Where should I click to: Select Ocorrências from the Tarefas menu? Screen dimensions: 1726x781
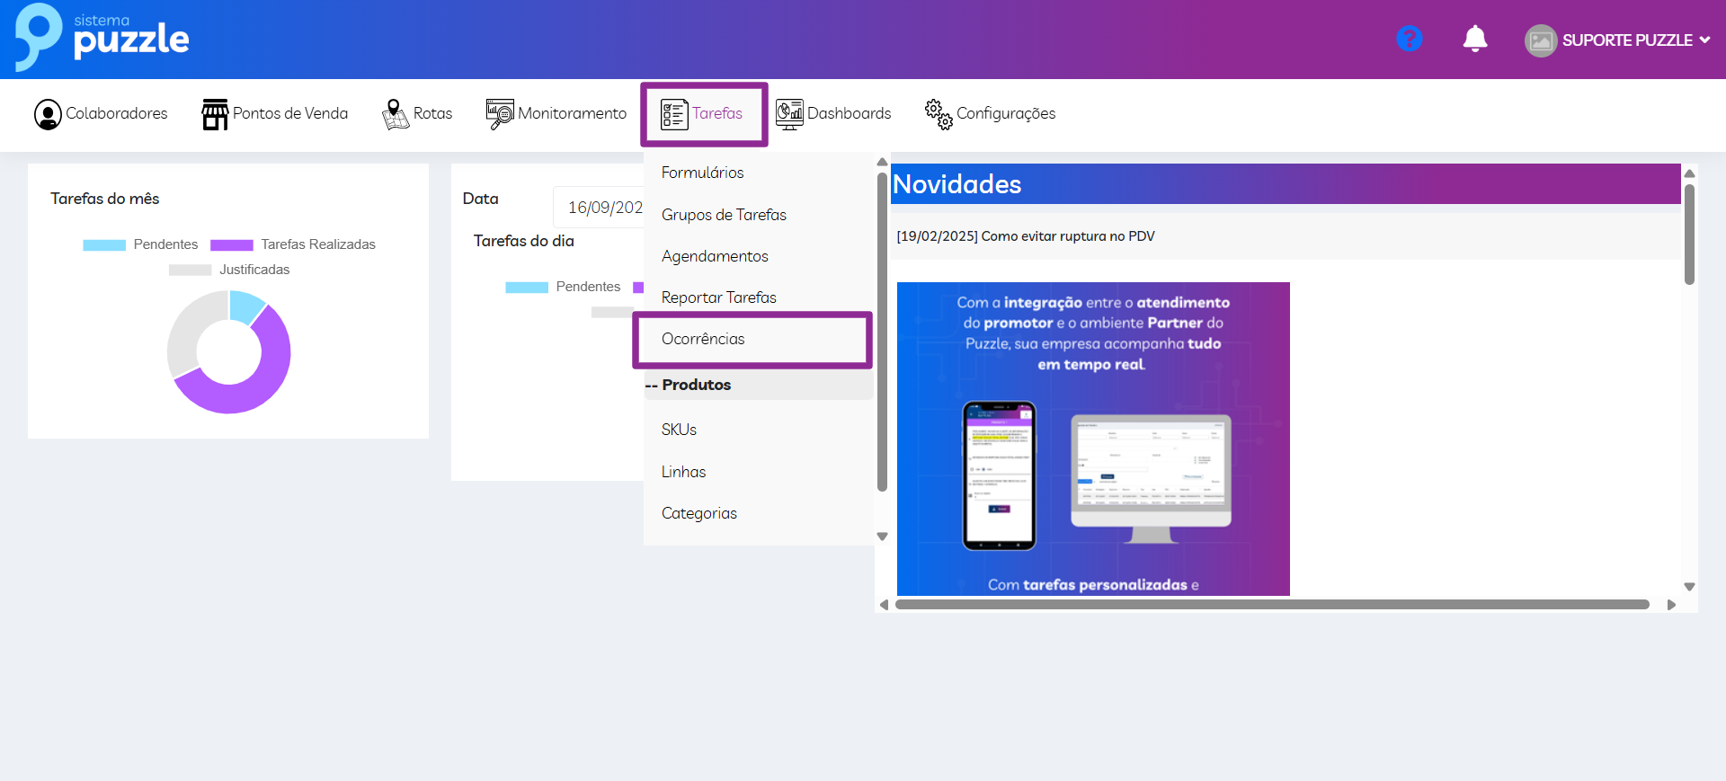(x=703, y=339)
